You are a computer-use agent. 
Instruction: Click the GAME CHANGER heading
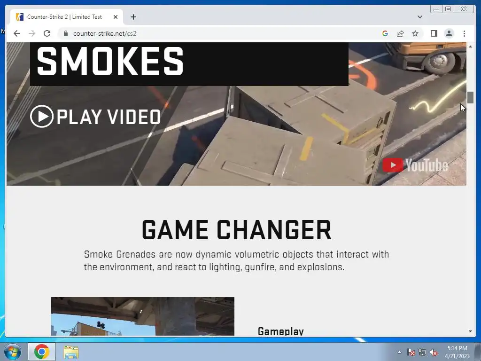pyautogui.click(x=237, y=230)
